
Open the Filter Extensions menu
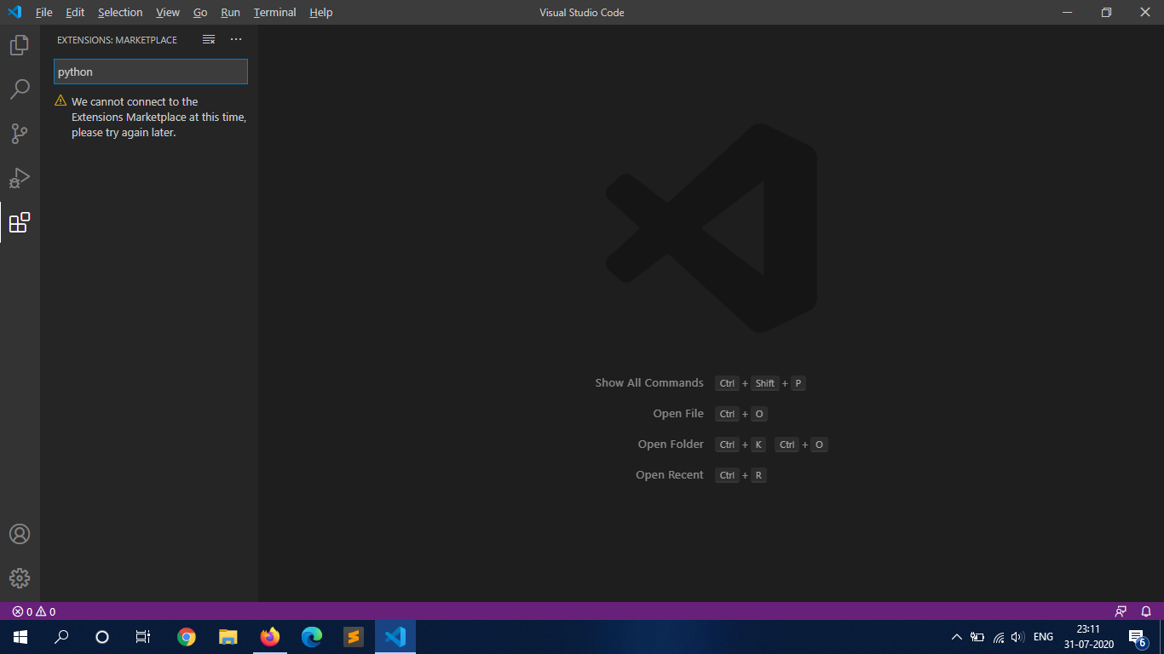point(208,39)
